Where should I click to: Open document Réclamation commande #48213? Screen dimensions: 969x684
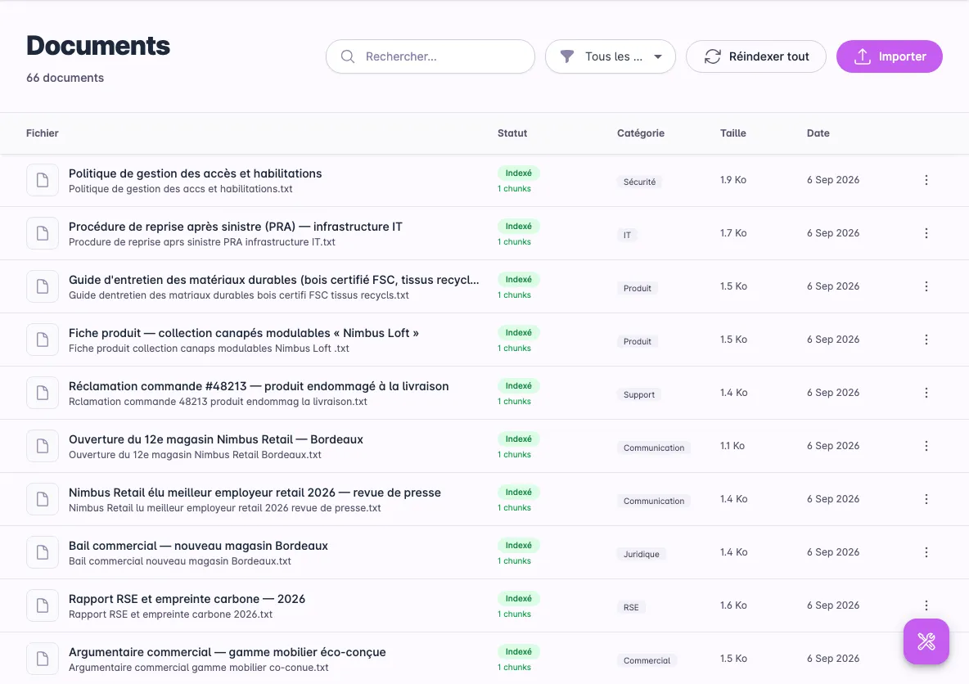pyautogui.click(x=259, y=386)
